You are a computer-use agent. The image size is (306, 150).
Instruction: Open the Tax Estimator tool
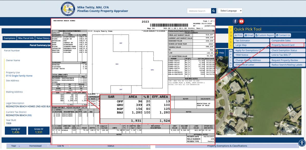coord(251,41)
